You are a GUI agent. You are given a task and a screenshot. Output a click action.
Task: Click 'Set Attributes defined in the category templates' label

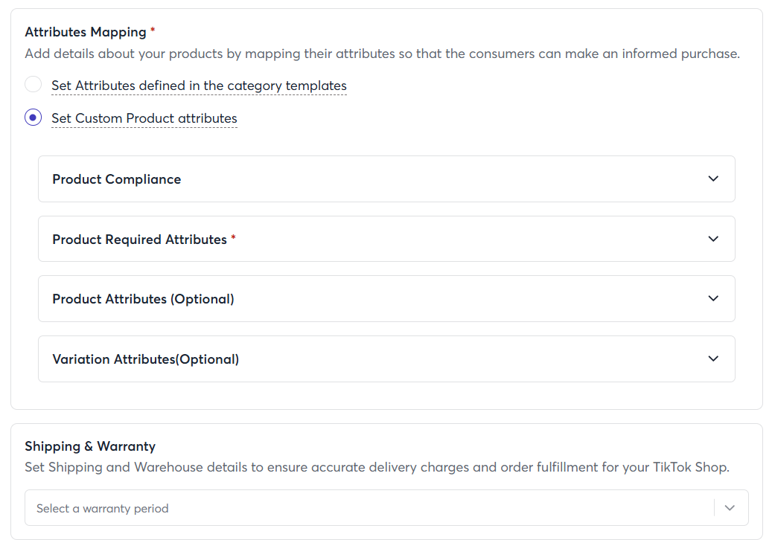pos(199,86)
